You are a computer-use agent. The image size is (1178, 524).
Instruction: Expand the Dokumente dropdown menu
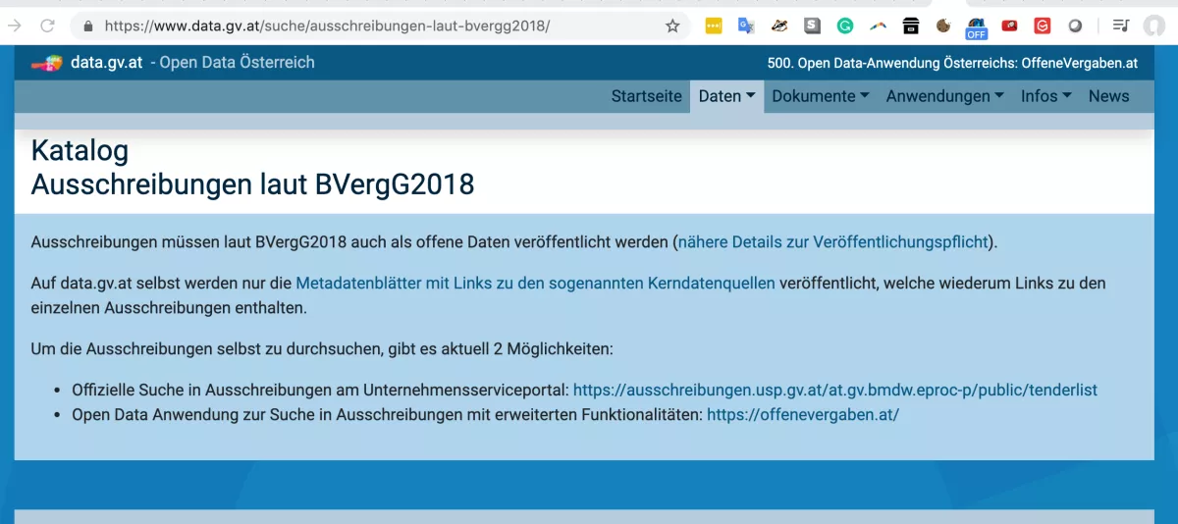point(821,96)
